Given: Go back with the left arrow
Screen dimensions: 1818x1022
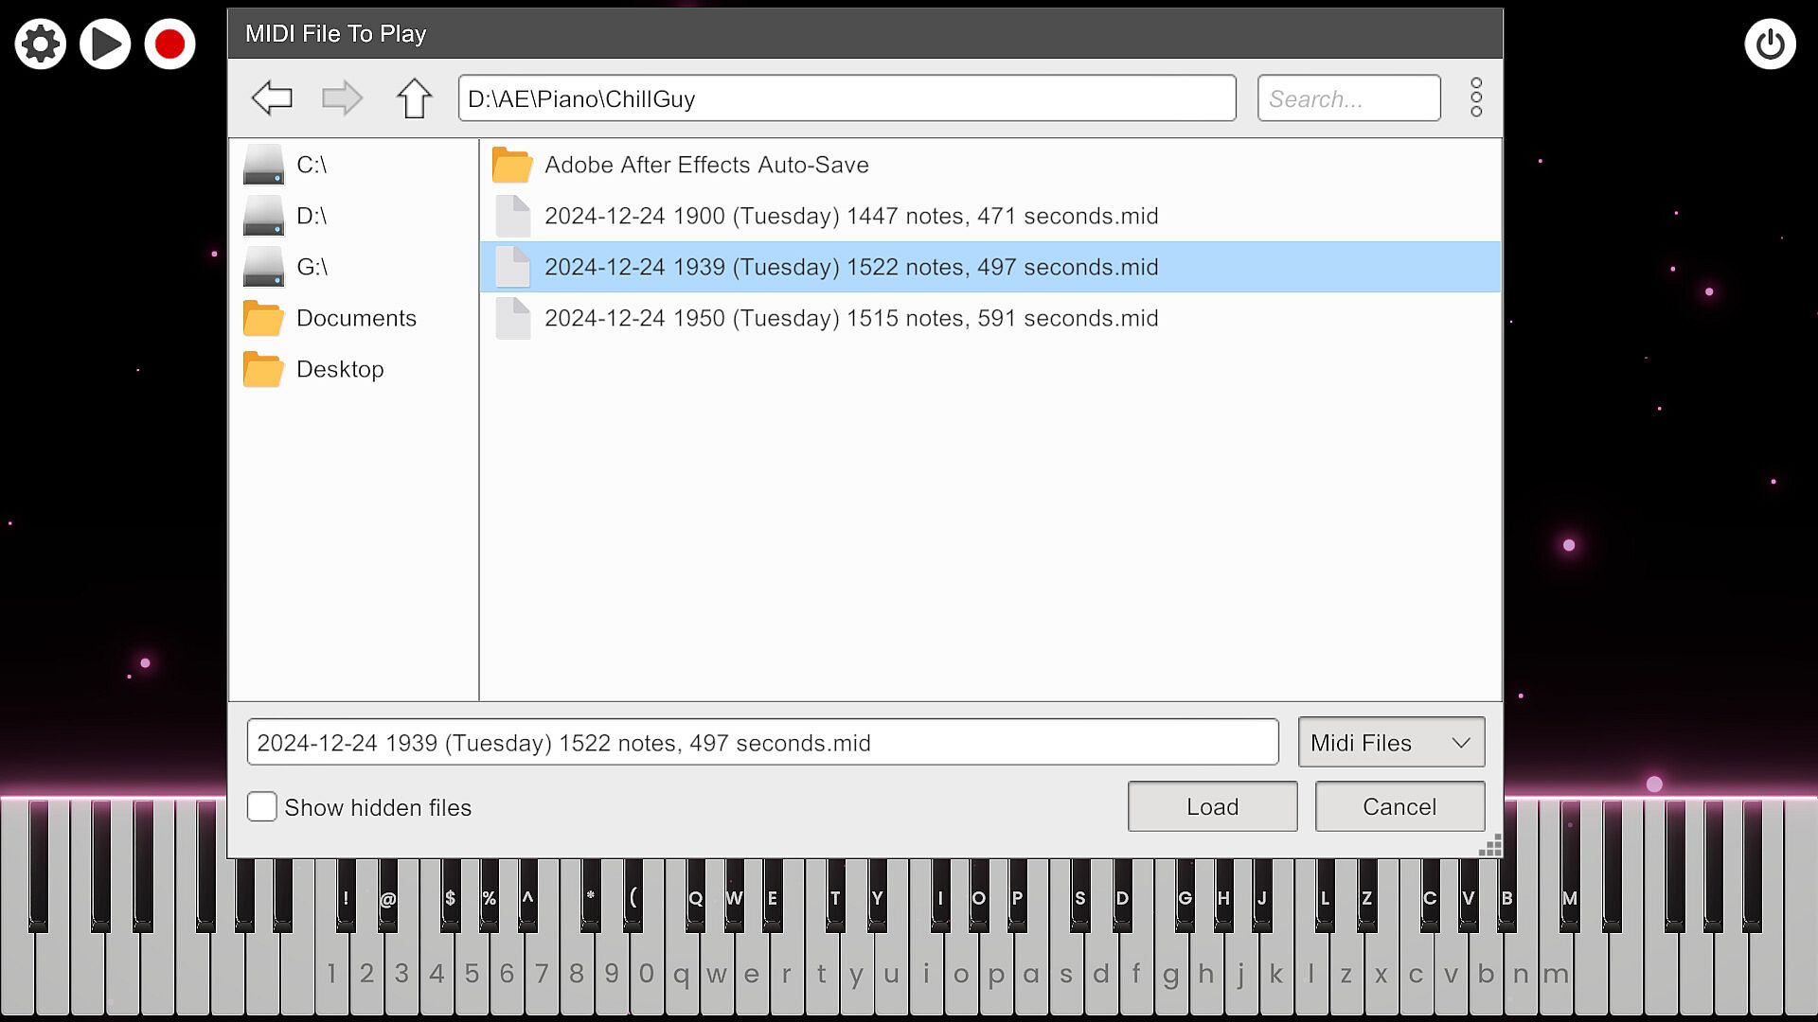Looking at the screenshot, I should pyautogui.click(x=272, y=97).
